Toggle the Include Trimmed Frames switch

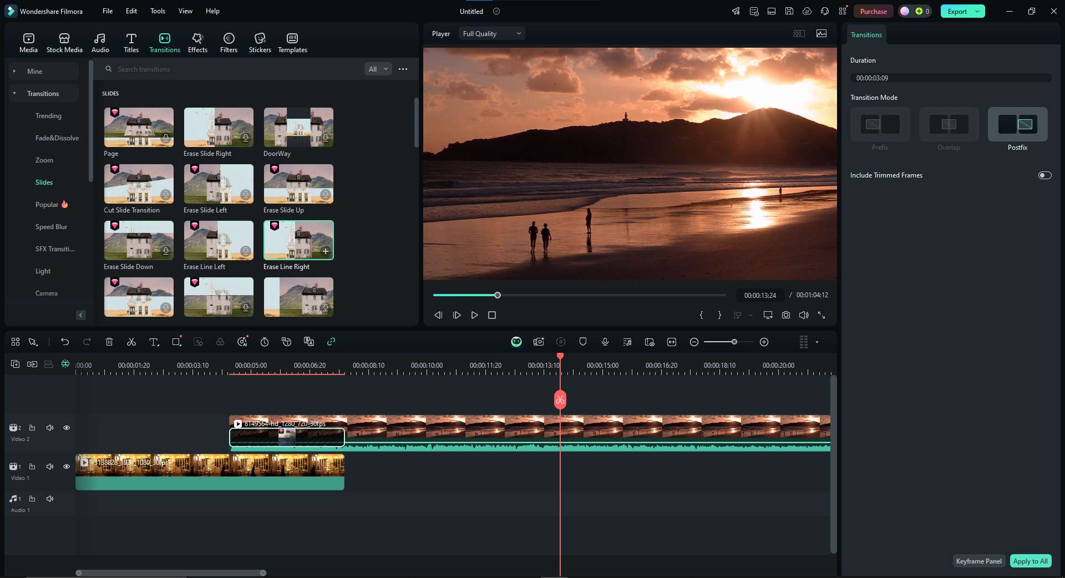point(1044,175)
